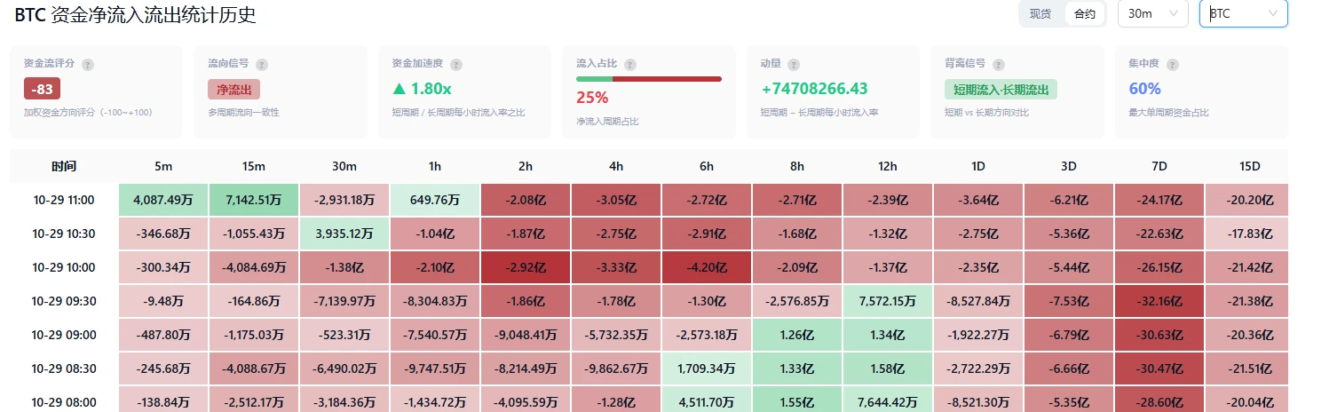Open the 30m interval dropdown

[x=1152, y=13]
